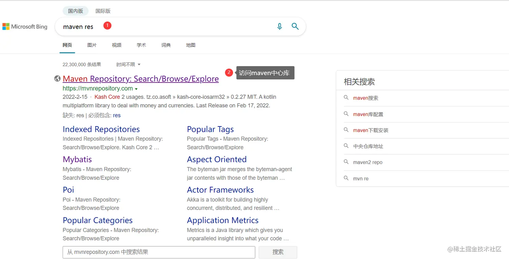Image resolution: width=509 pixels, height=260 pixels.
Task: Switch to 国际版 version
Action: (x=103, y=11)
